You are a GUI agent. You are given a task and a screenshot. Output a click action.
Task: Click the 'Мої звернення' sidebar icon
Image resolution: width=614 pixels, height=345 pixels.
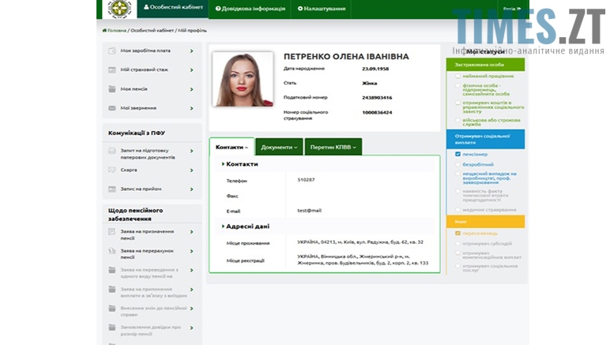[113, 108]
